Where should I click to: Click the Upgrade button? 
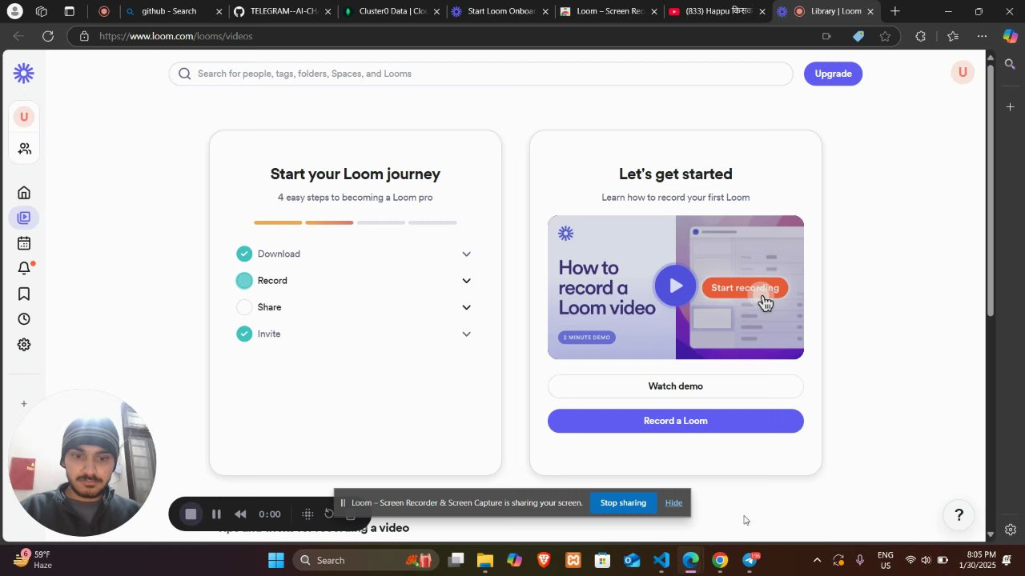[x=833, y=74]
